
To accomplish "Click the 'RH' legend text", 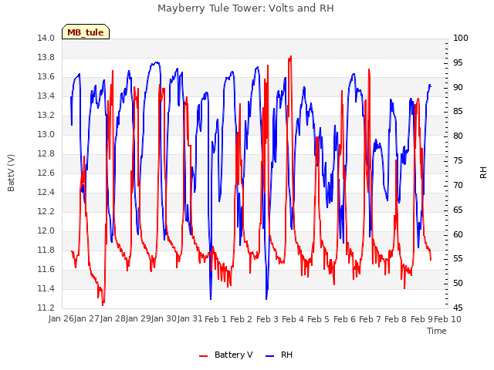I will (286, 355).
